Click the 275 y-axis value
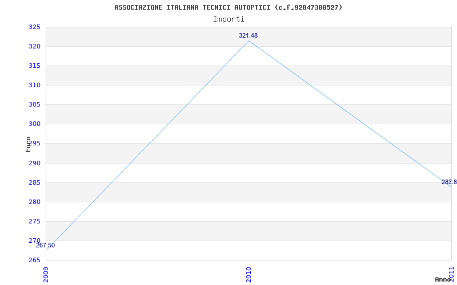Viewport: 457px width, 285px height. click(x=34, y=221)
